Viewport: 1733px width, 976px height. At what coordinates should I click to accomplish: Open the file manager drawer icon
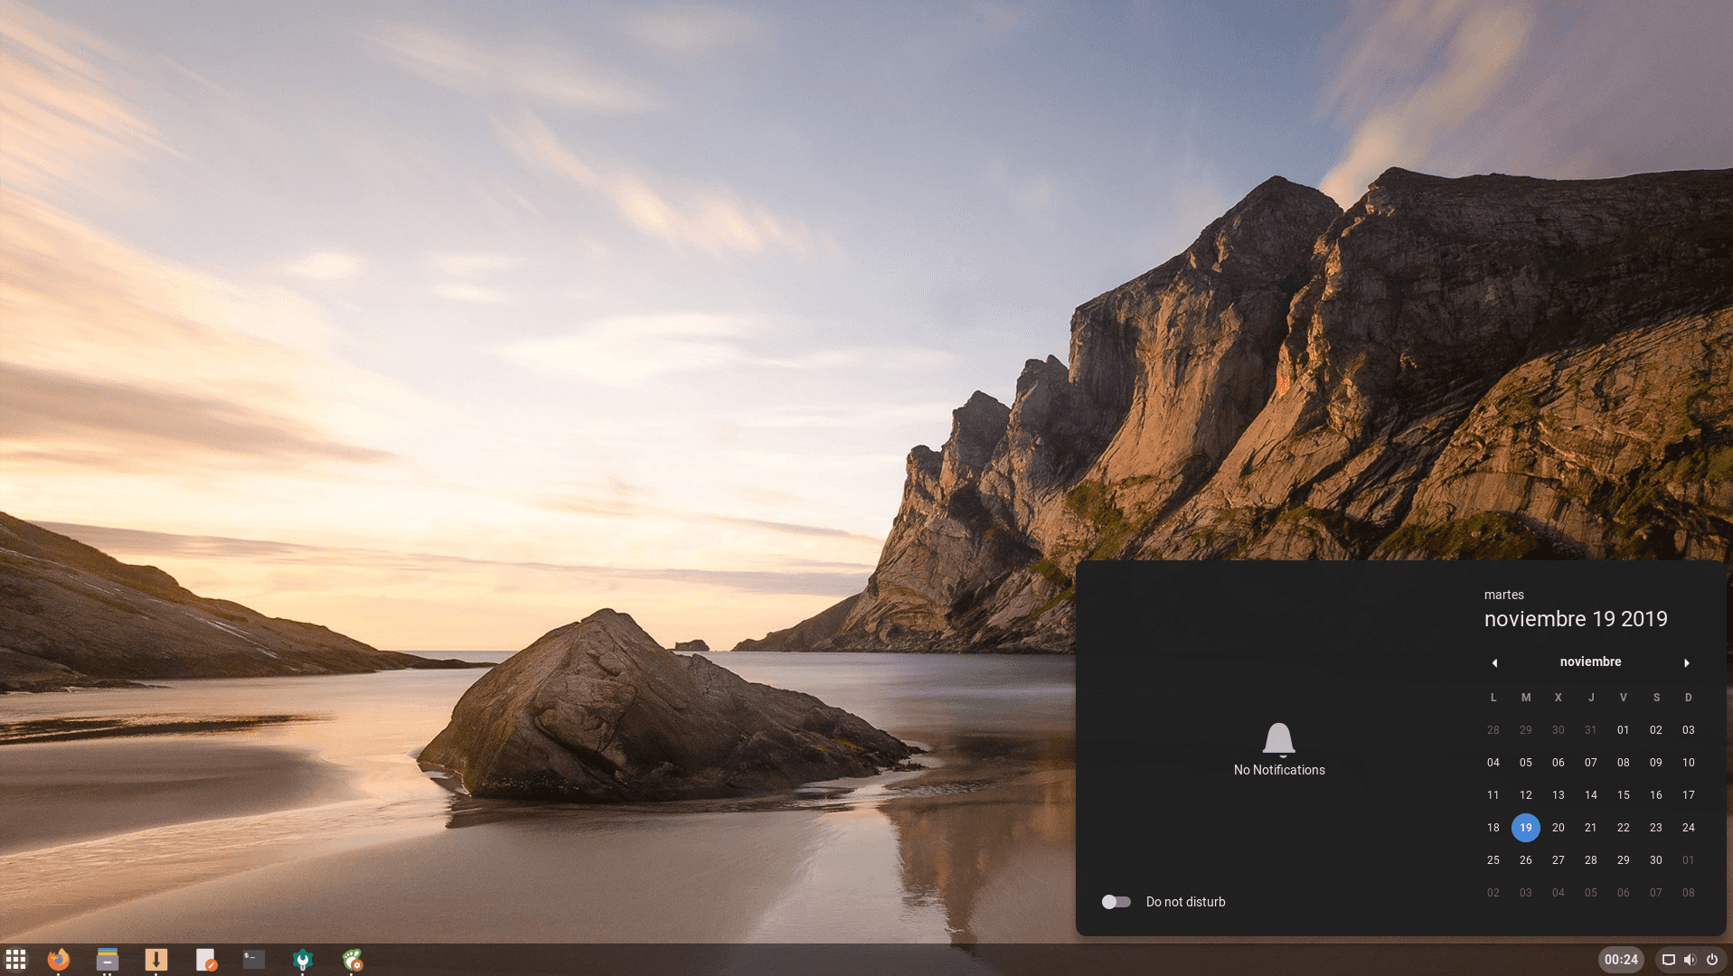click(108, 959)
